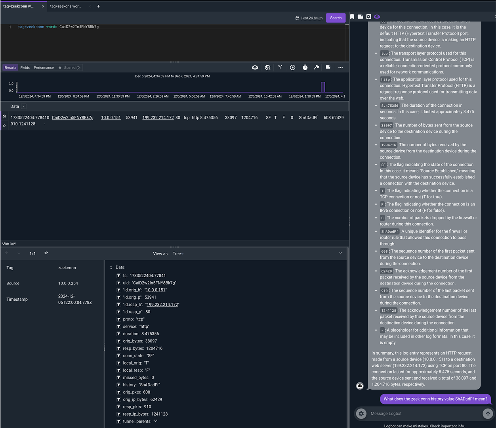Add a new query tab
Viewport: 496px width, 428px height.
click(99, 6)
